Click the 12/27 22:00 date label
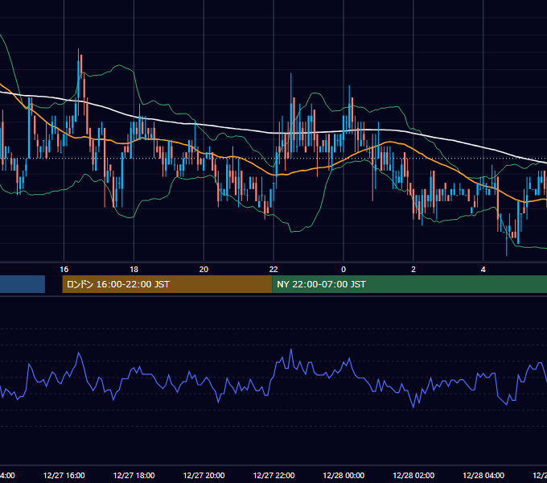The width and height of the screenshot is (547, 483). click(273, 475)
